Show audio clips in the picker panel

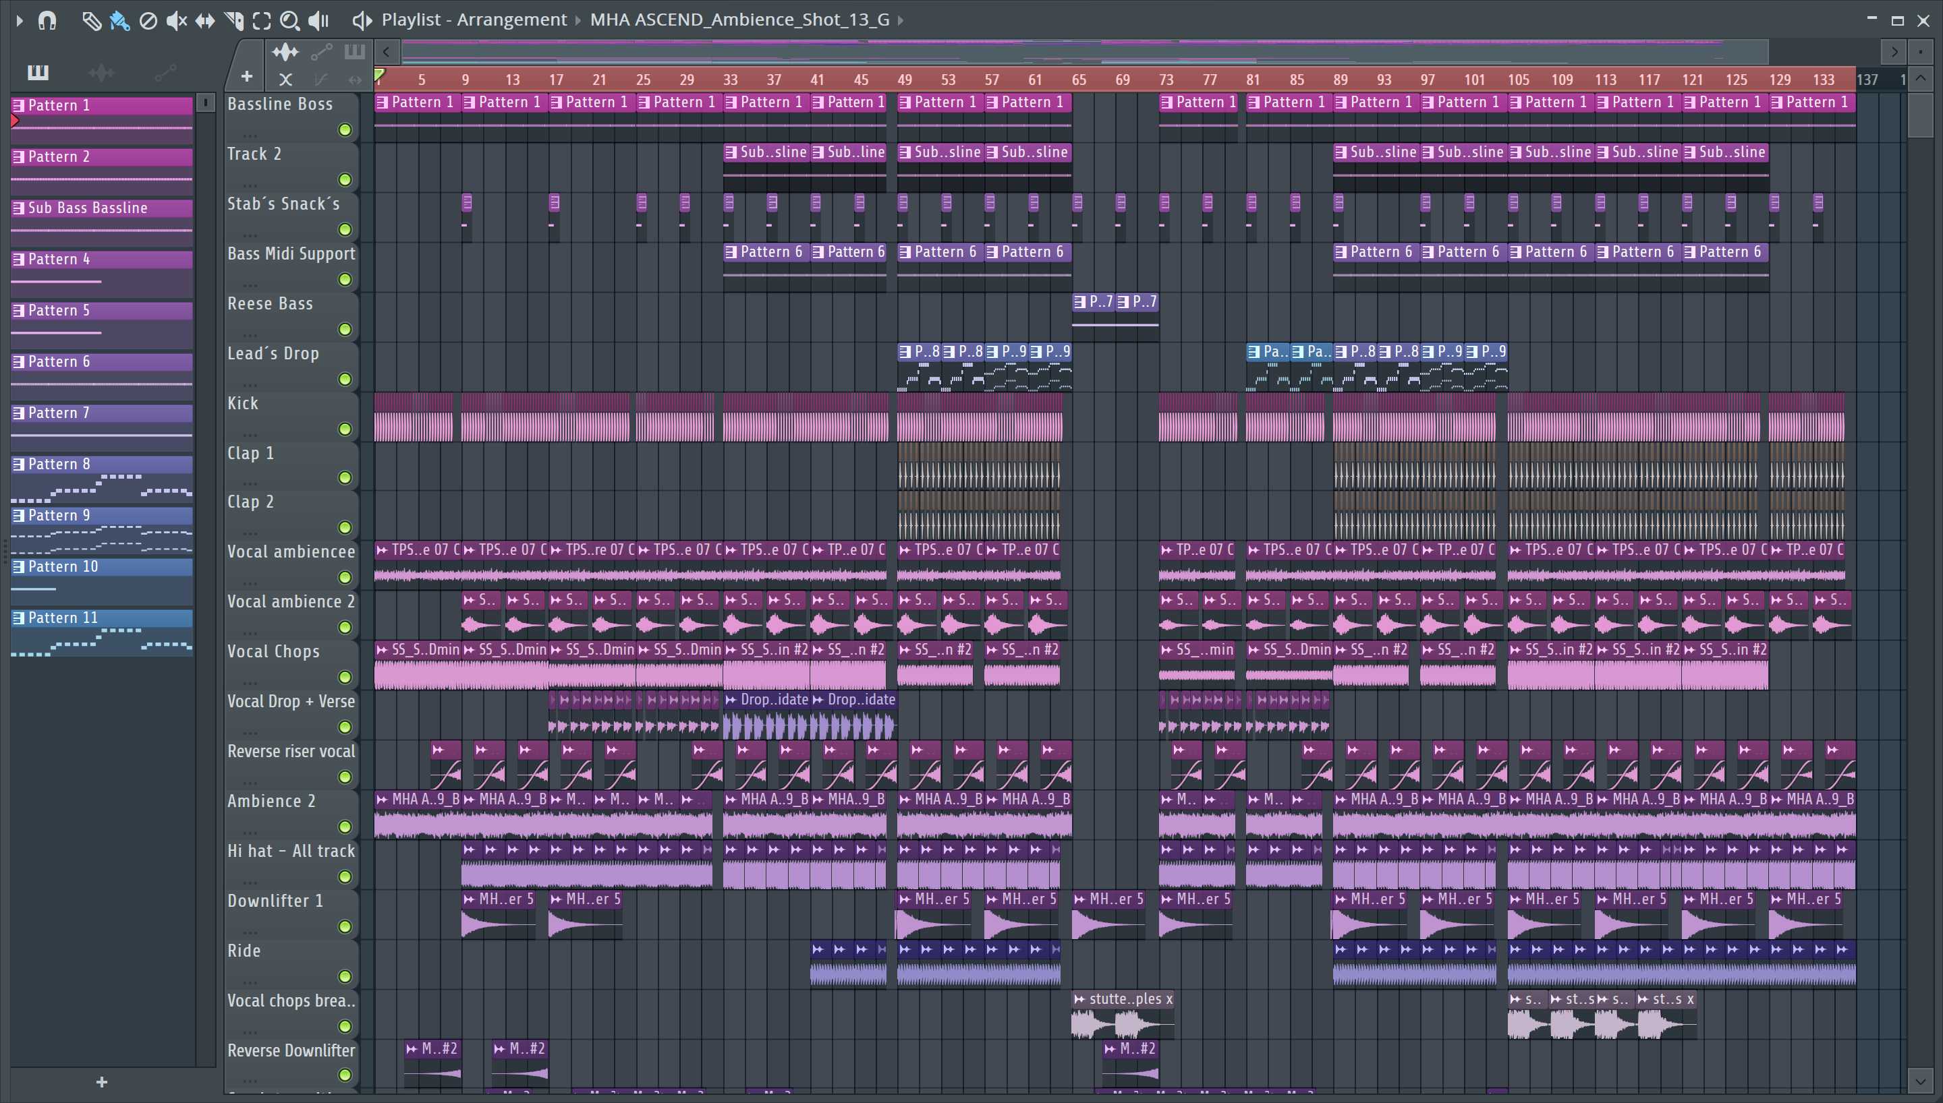click(x=102, y=72)
